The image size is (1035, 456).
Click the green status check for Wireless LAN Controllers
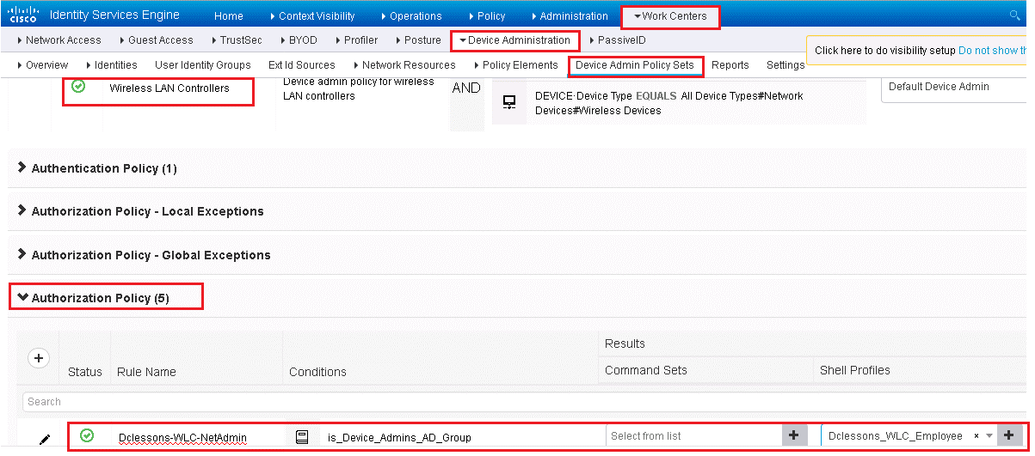pos(78,87)
